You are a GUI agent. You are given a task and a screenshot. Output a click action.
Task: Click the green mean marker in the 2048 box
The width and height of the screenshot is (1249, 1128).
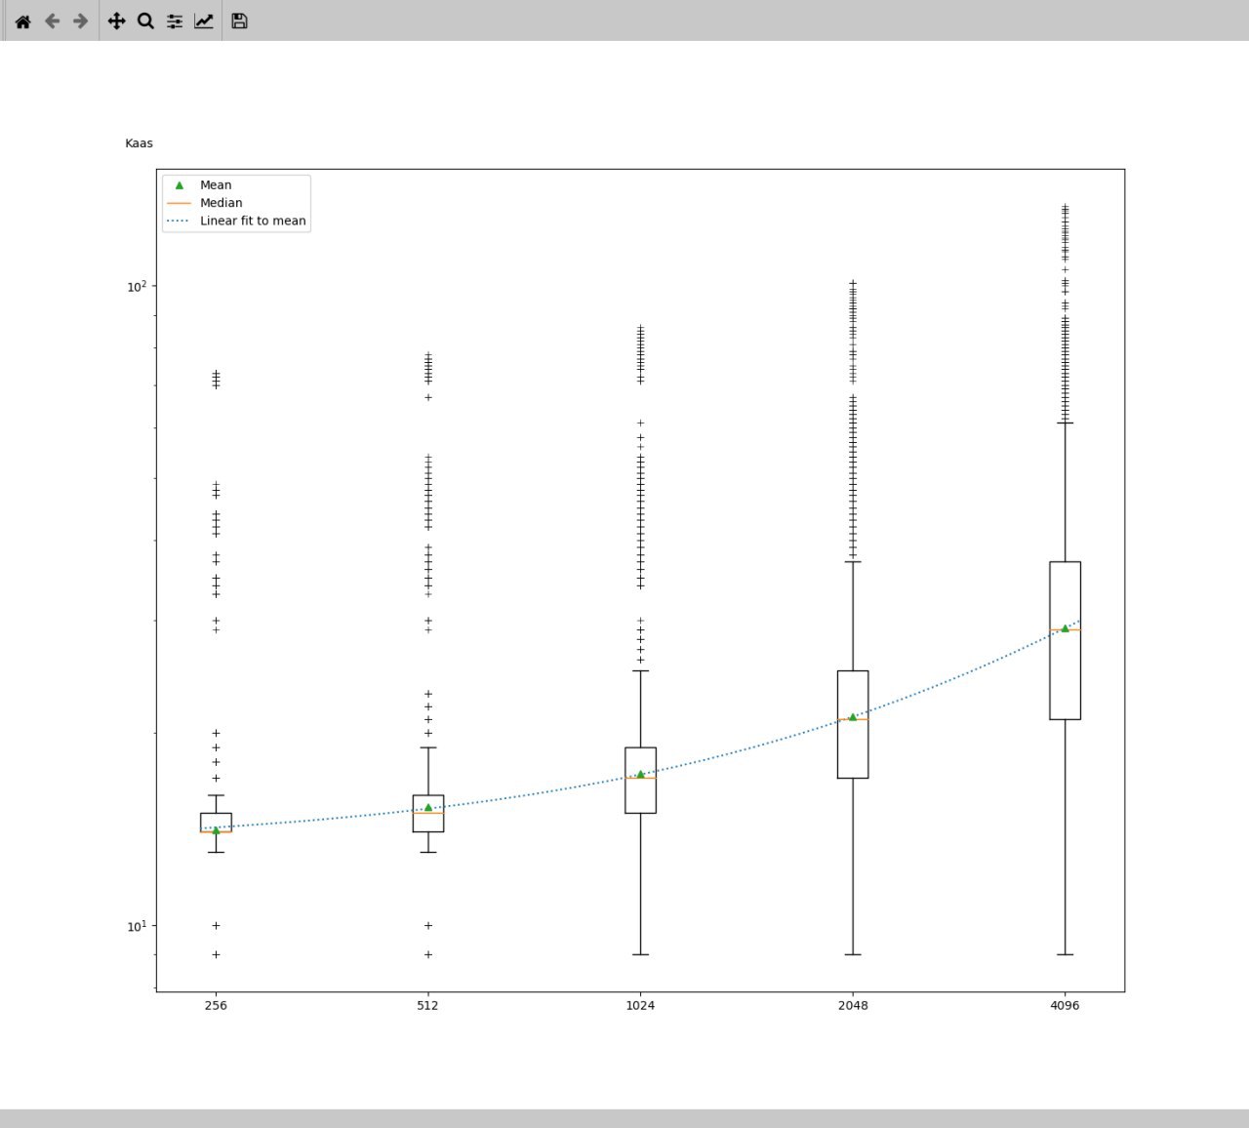(853, 717)
